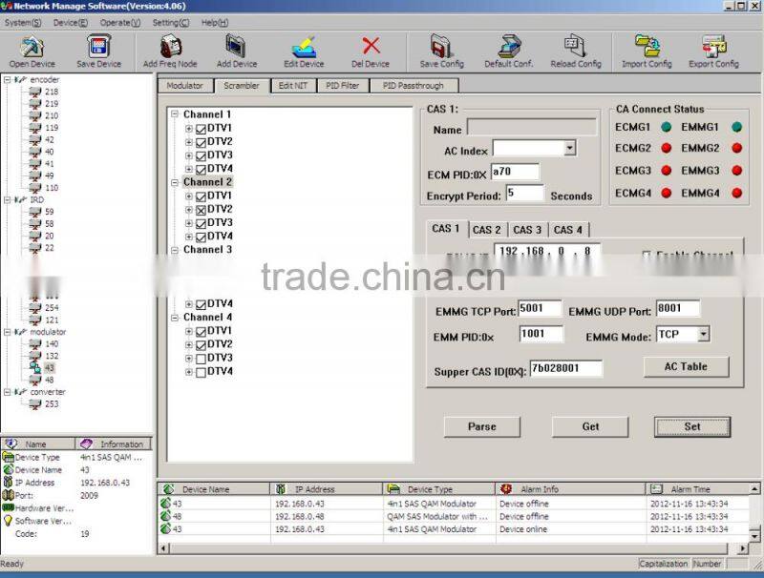Screen dimensions: 764x578
Task: Click the Save Config toolbar icon
Action: tap(441, 48)
